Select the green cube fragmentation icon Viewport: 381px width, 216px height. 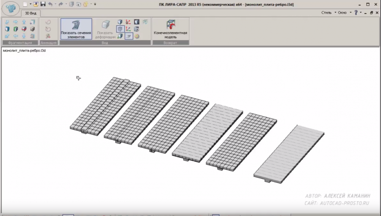click(x=16, y=29)
